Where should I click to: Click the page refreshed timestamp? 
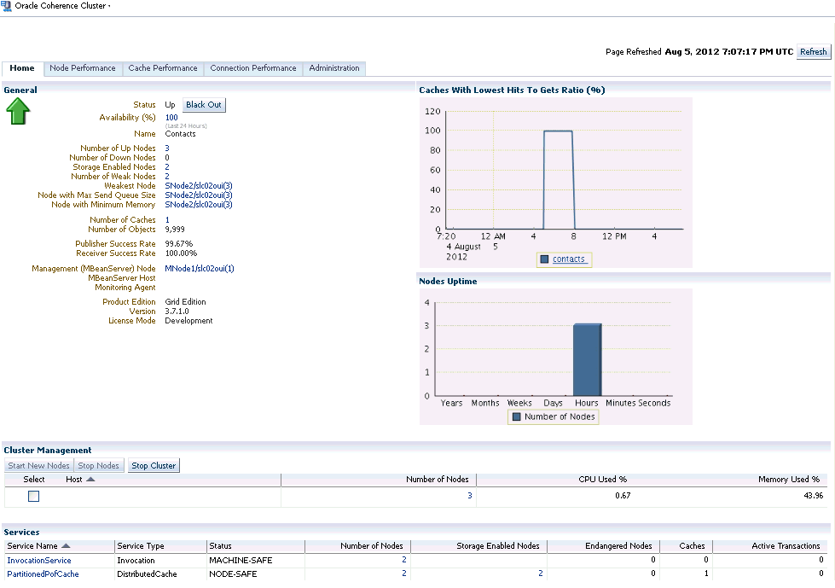point(729,52)
